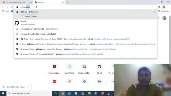The width and height of the screenshot is (171, 96).
Task: Open the Google account avatar on page
Action: tap(164, 18)
